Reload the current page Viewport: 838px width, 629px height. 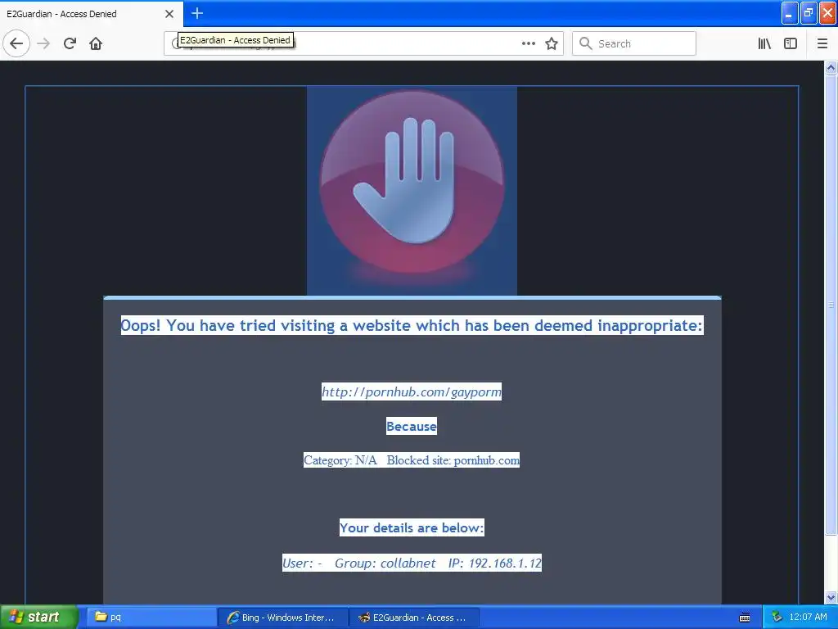point(70,43)
